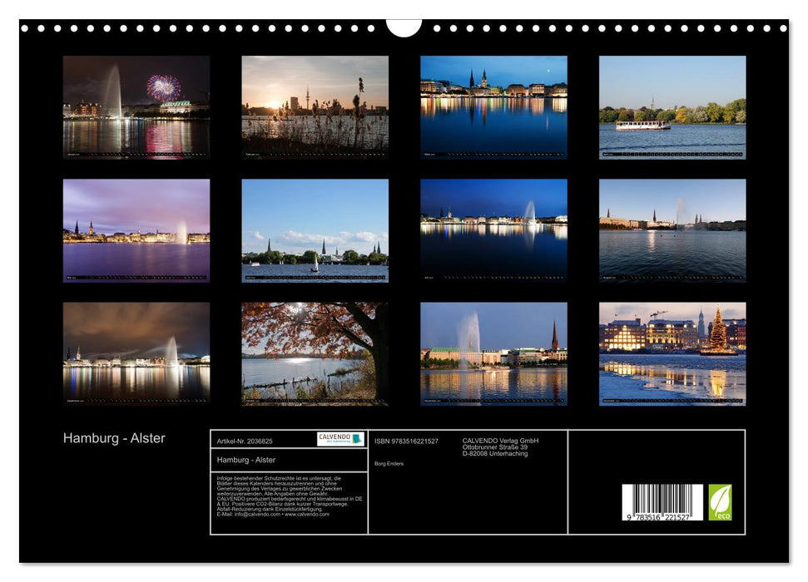Click the CALVENDO publisher logo

[x=339, y=438]
